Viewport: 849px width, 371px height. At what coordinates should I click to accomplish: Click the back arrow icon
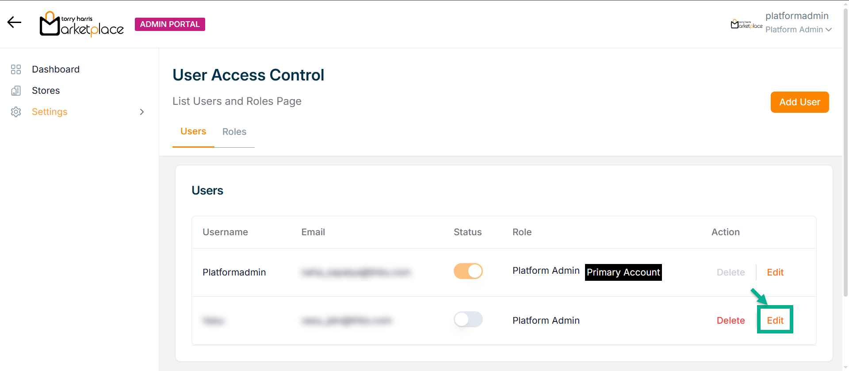click(14, 23)
